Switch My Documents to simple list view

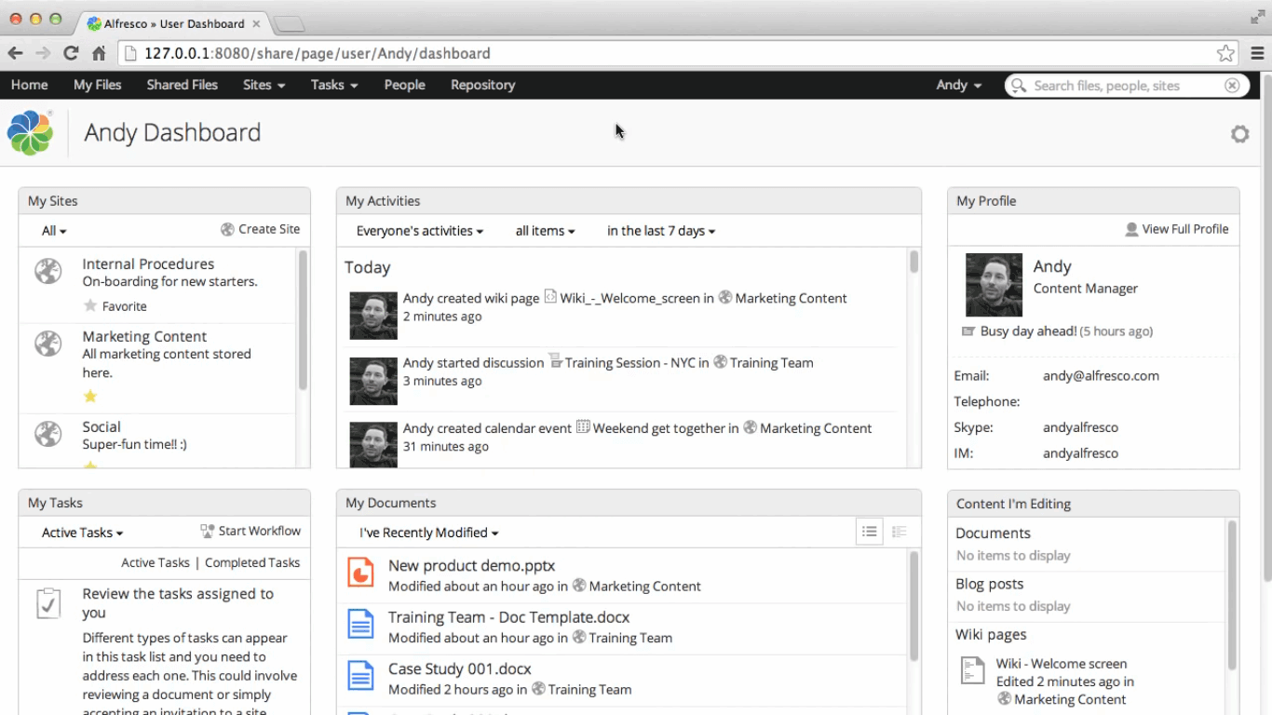(870, 532)
